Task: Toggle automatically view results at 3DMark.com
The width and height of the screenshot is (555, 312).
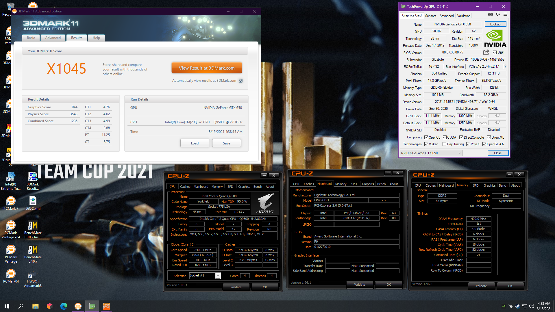Action: click(240, 81)
